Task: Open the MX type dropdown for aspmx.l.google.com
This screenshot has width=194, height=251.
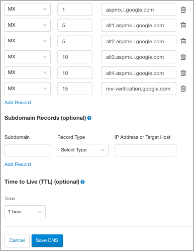Action: [x=27, y=10]
